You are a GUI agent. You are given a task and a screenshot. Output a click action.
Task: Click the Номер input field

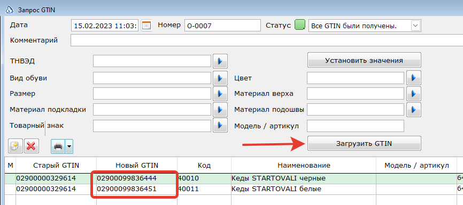(x=222, y=26)
